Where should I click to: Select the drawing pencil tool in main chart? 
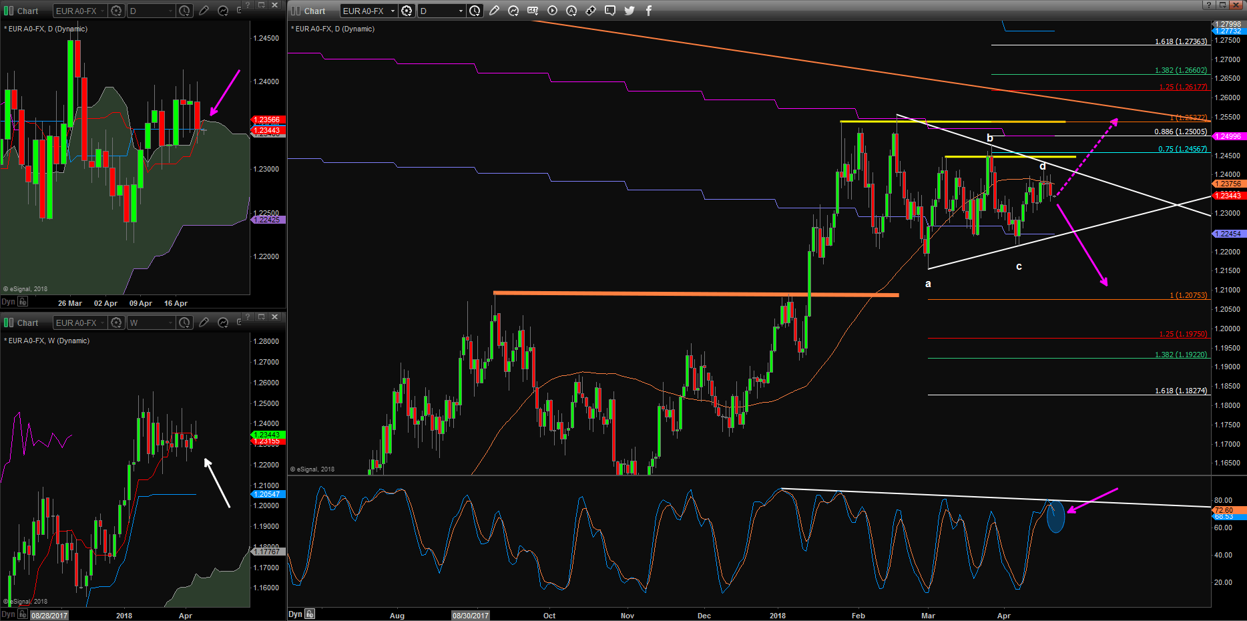[x=494, y=11]
